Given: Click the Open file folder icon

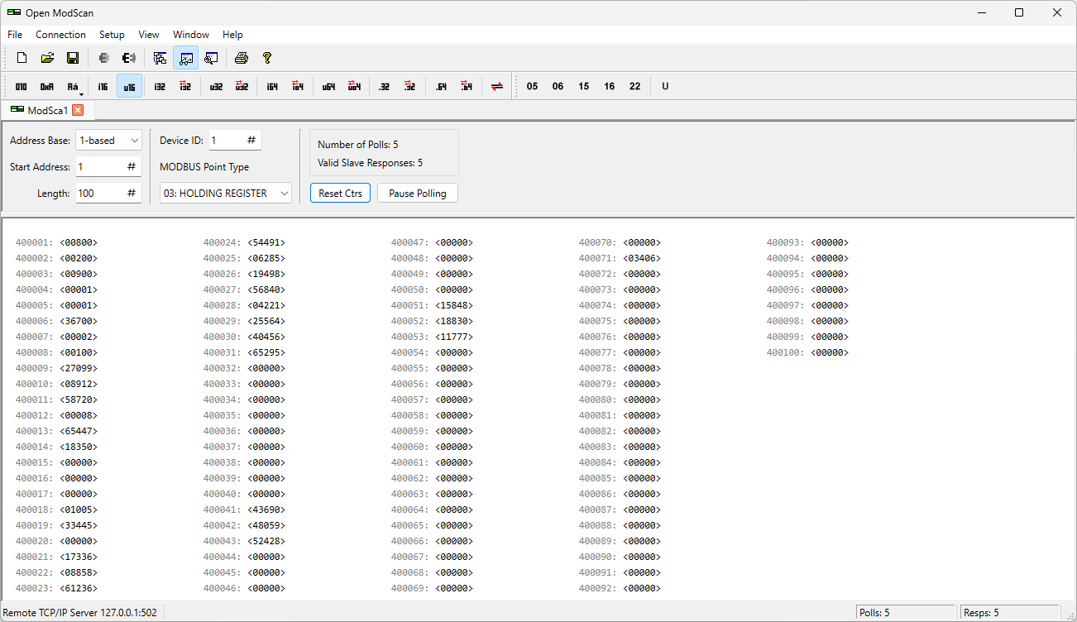Looking at the screenshot, I should click(47, 58).
